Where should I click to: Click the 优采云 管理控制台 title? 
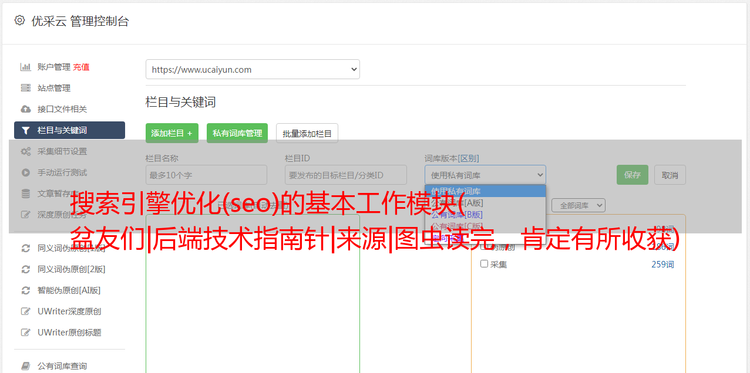click(80, 21)
